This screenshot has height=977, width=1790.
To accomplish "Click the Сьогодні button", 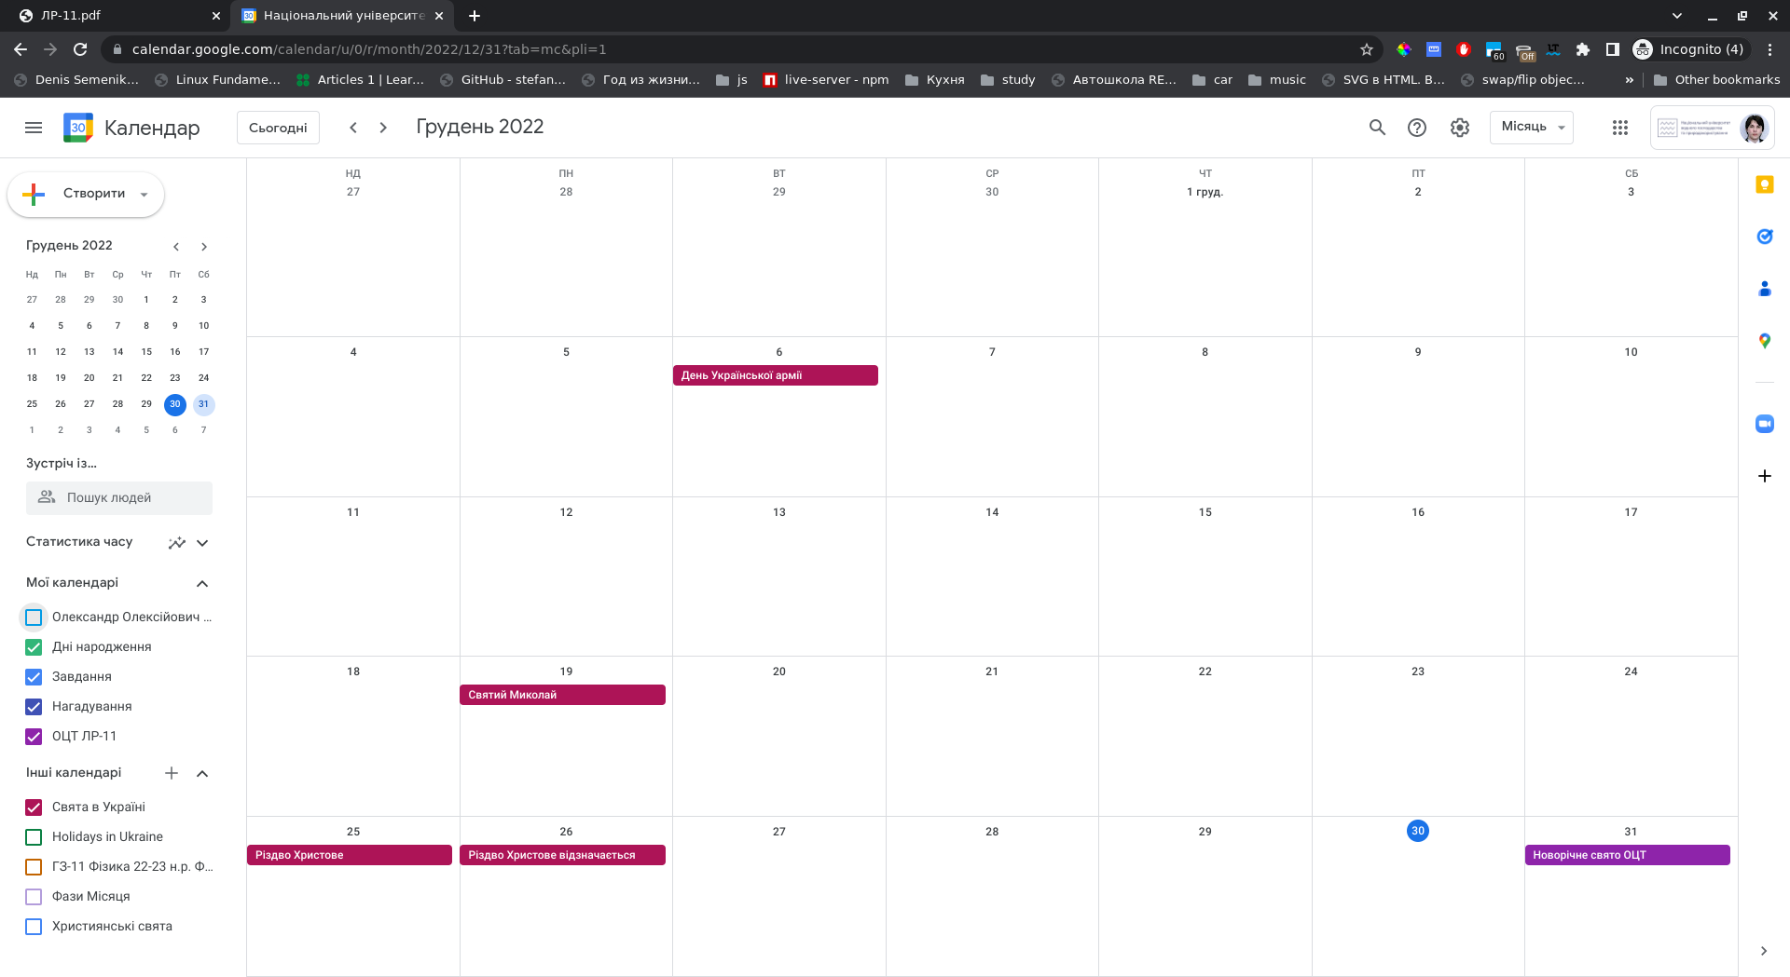I will click(278, 128).
